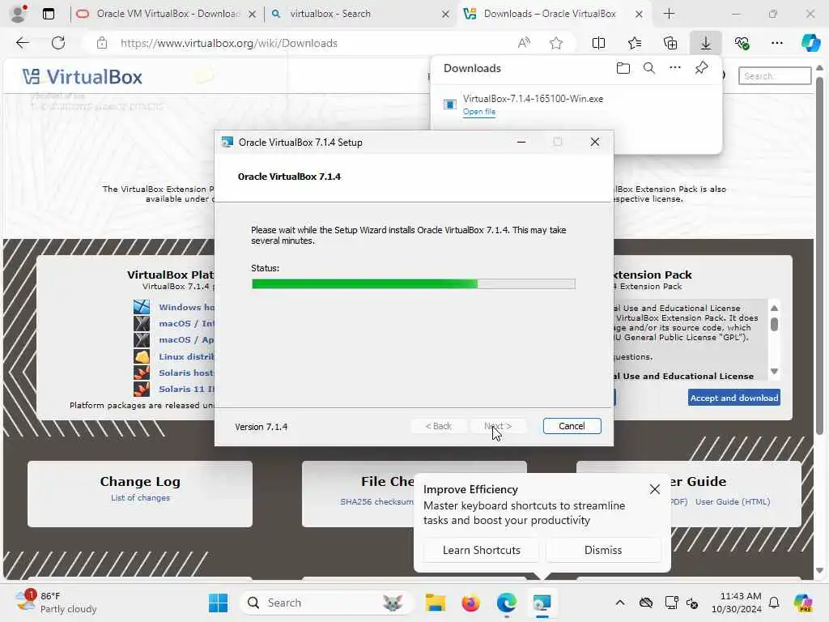Viewport: 829px width, 622px height.
Task: Click the VirtualBox site search field
Action: (775, 76)
